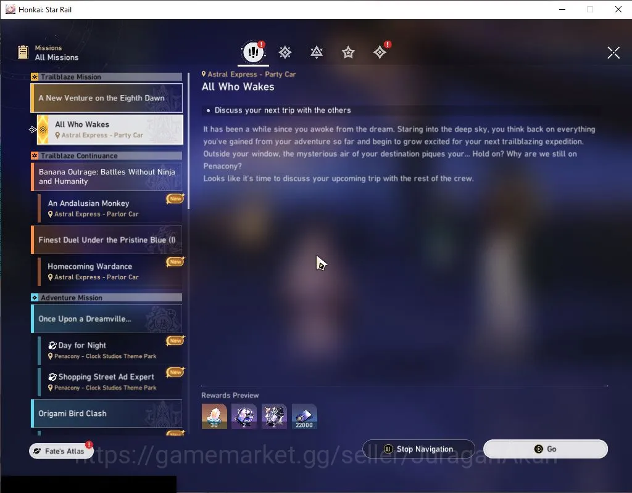Click the mission list scrollbar
The width and height of the screenshot is (632, 493).
coord(189,141)
